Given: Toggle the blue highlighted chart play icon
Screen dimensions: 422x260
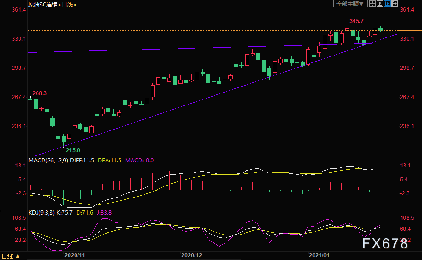Looking at the screenshot, I should point(387,4).
